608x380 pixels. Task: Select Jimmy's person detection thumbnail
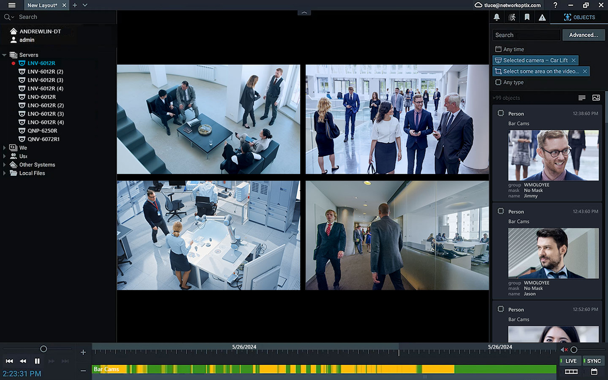pos(553,155)
